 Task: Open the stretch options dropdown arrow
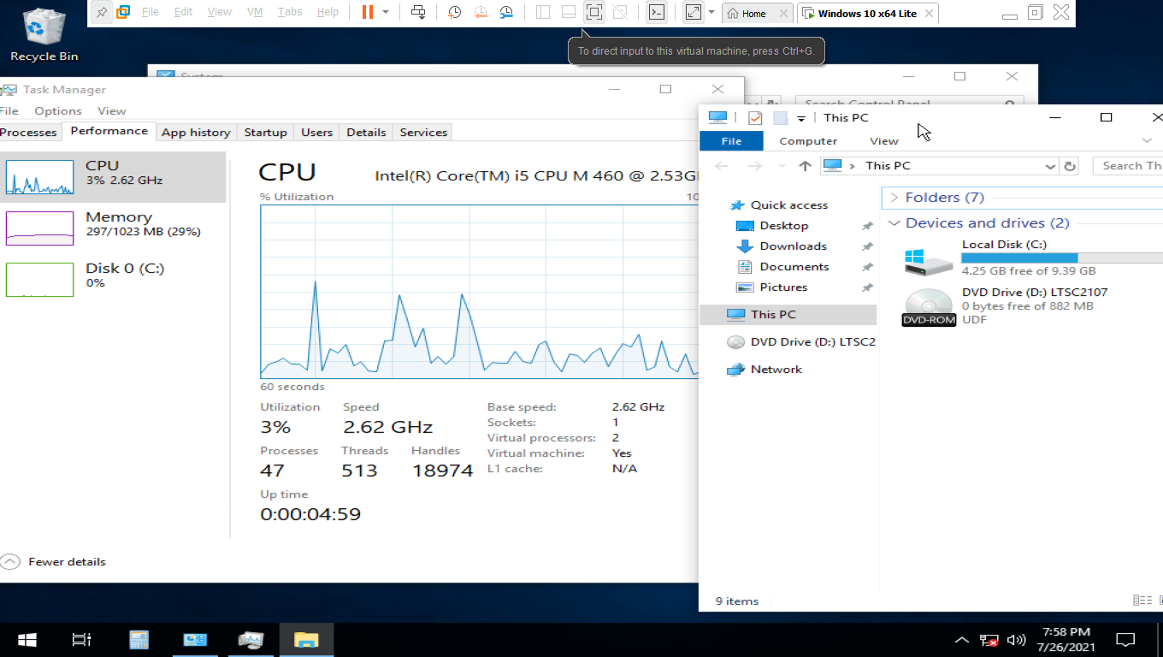point(711,12)
